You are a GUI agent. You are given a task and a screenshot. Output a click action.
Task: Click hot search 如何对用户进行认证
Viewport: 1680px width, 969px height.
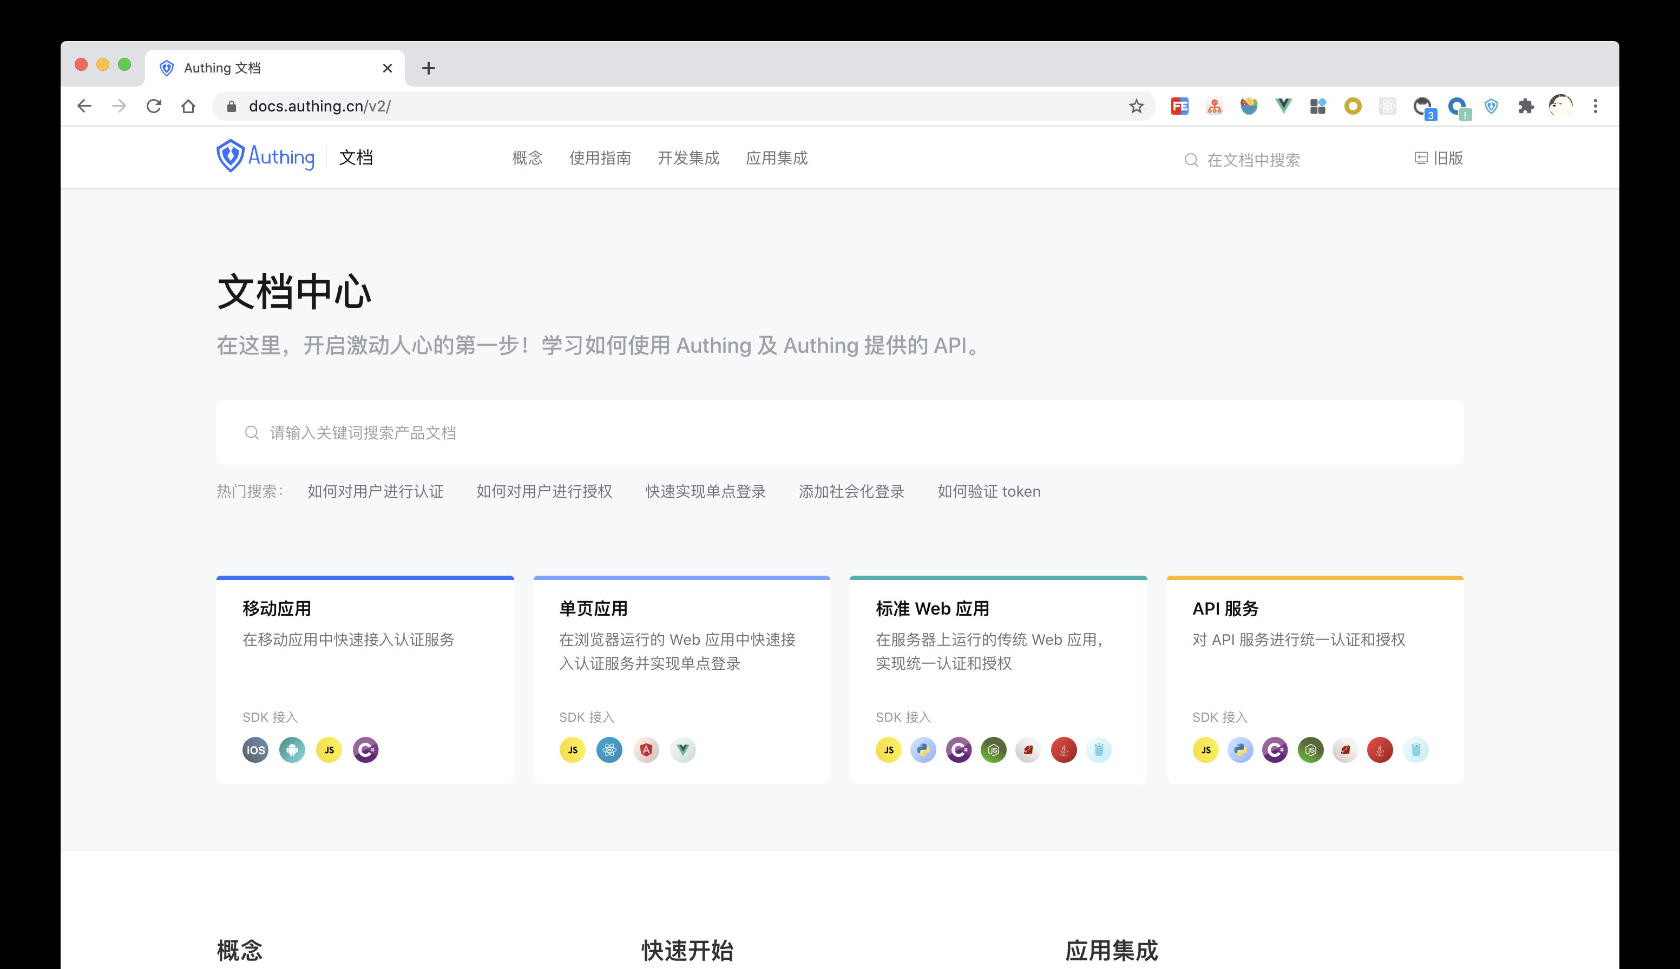tap(376, 491)
